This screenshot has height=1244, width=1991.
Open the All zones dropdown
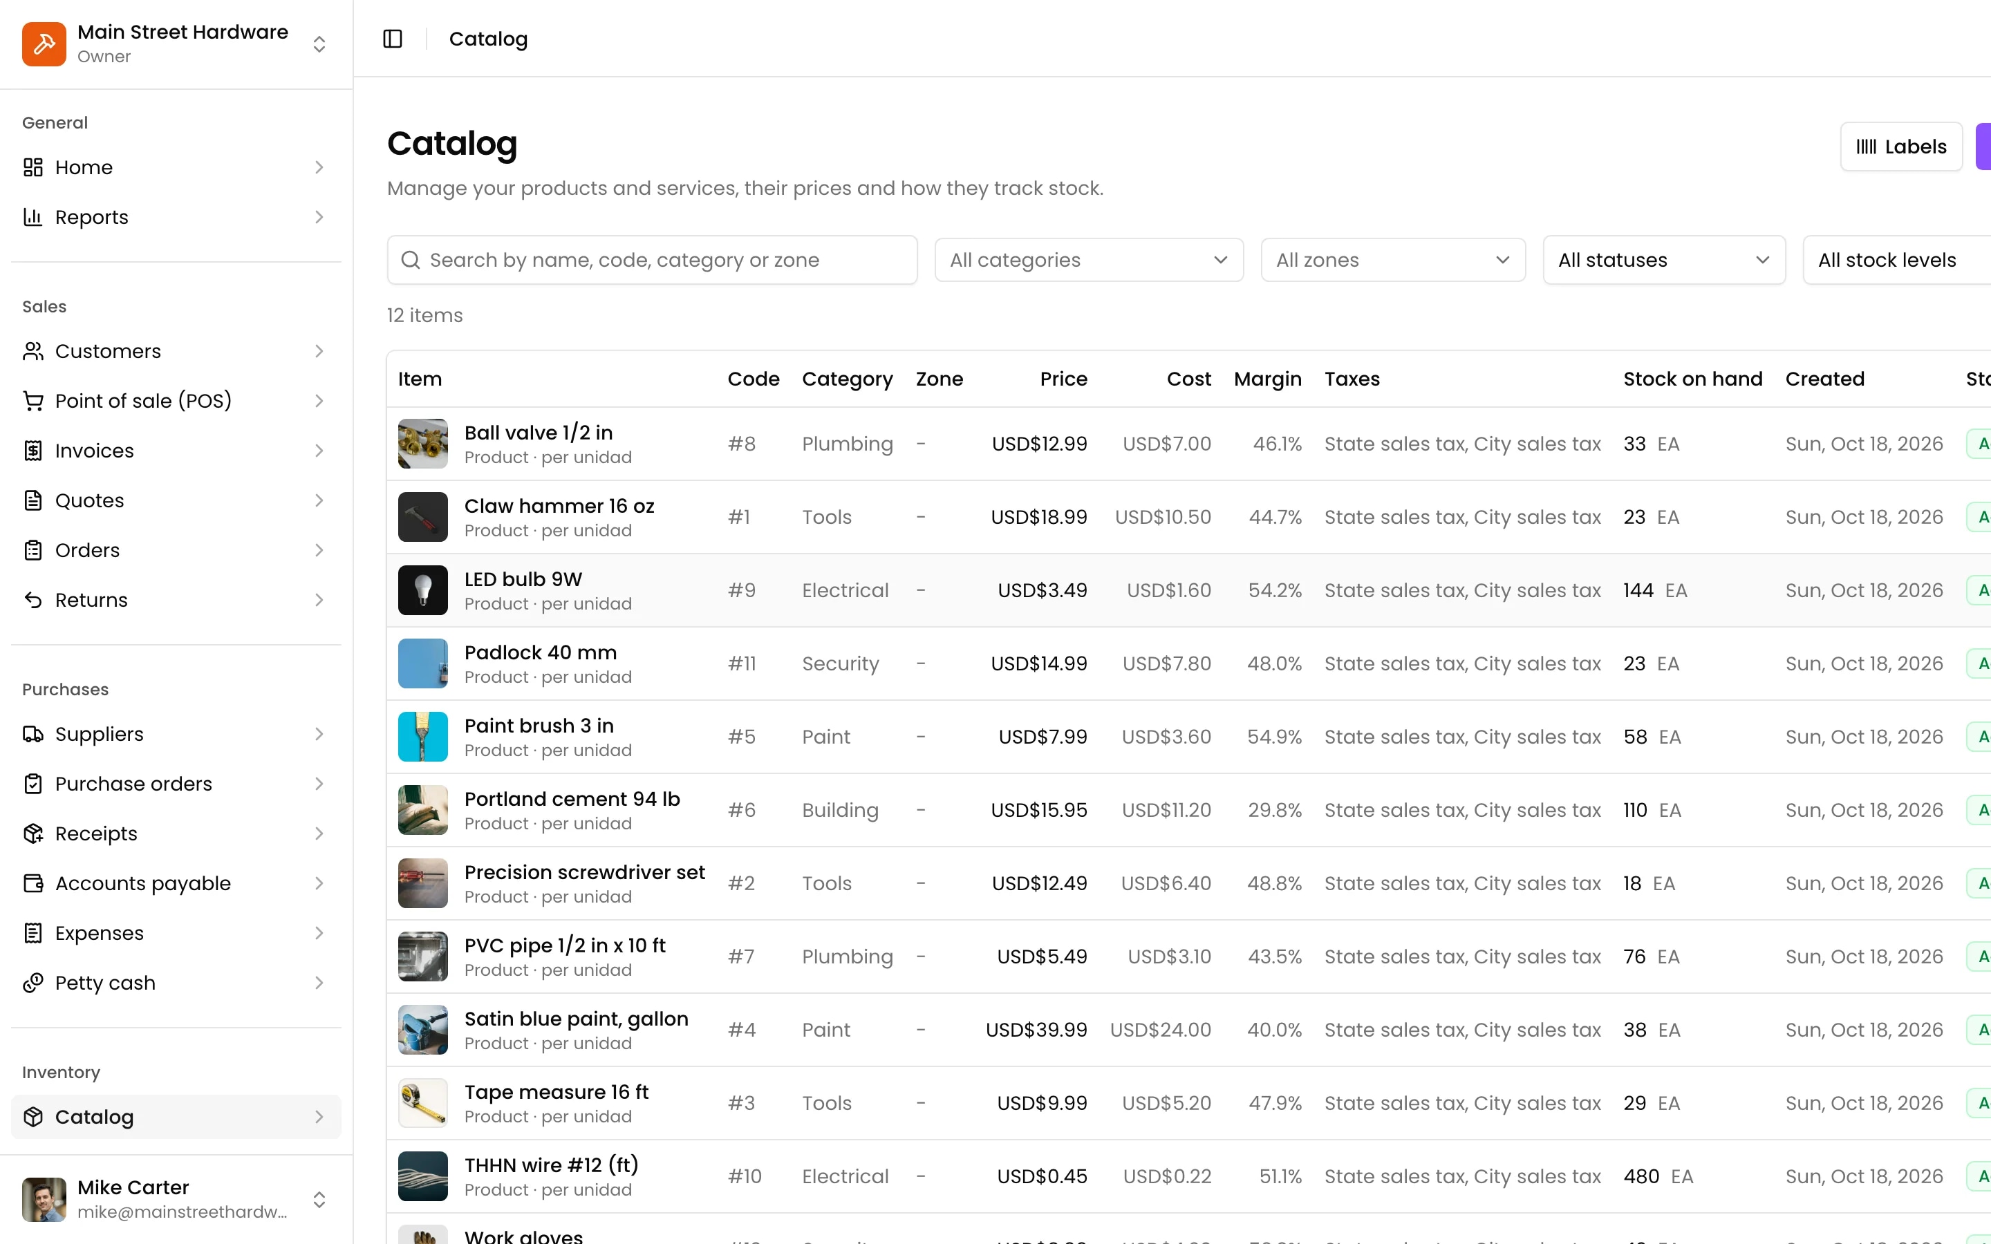[1393, 260]
